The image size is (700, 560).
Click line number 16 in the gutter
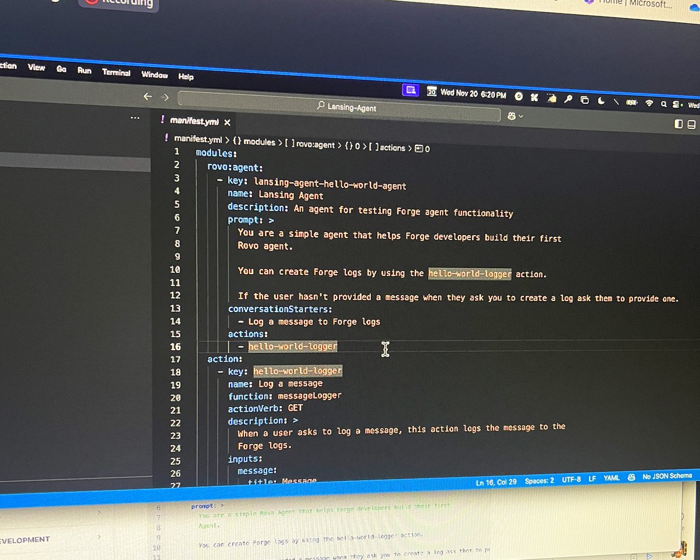pyautogui.click(x=174, y=346)
